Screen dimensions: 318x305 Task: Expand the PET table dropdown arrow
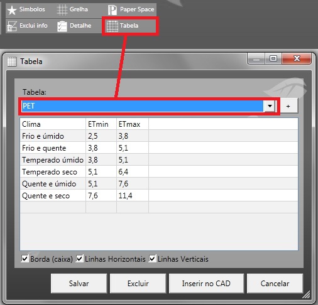coord(270,106)
